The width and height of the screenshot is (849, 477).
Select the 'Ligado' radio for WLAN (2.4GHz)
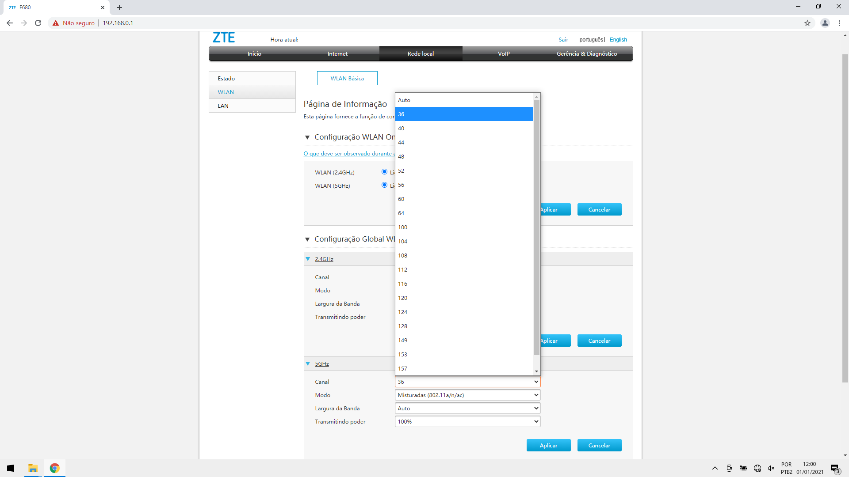click(384, 172)
